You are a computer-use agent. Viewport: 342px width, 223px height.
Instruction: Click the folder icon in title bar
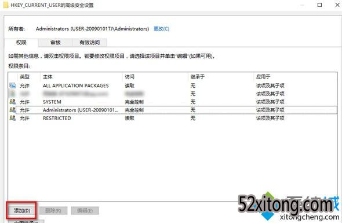6,5
